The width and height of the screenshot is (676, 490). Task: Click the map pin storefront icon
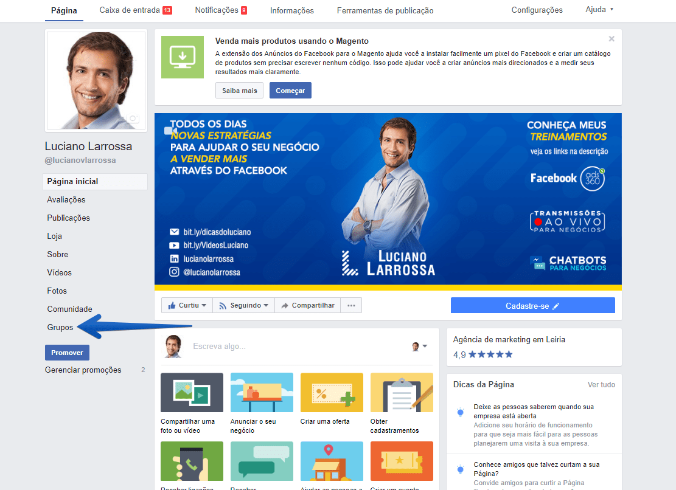[332, 461]
